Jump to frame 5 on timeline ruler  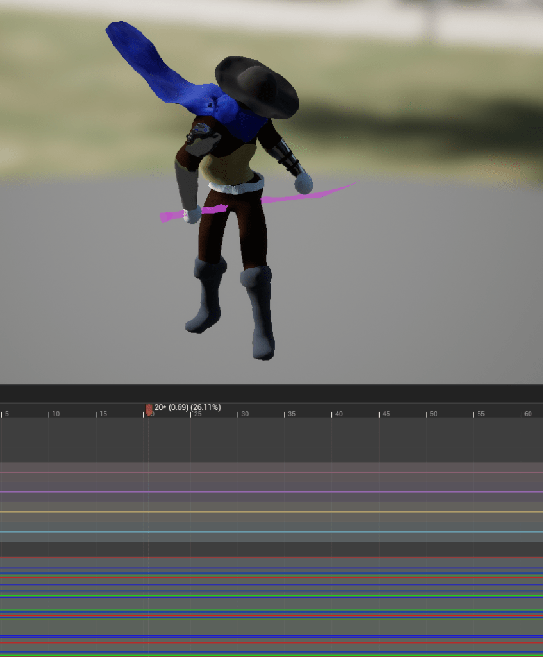pos(2,414)
